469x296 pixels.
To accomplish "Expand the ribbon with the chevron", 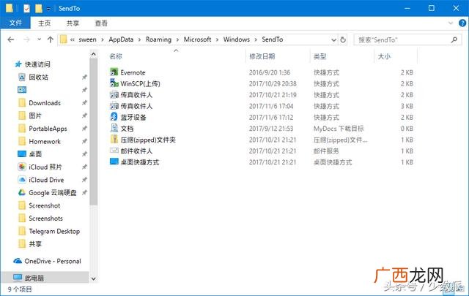I will pos(451,23).
